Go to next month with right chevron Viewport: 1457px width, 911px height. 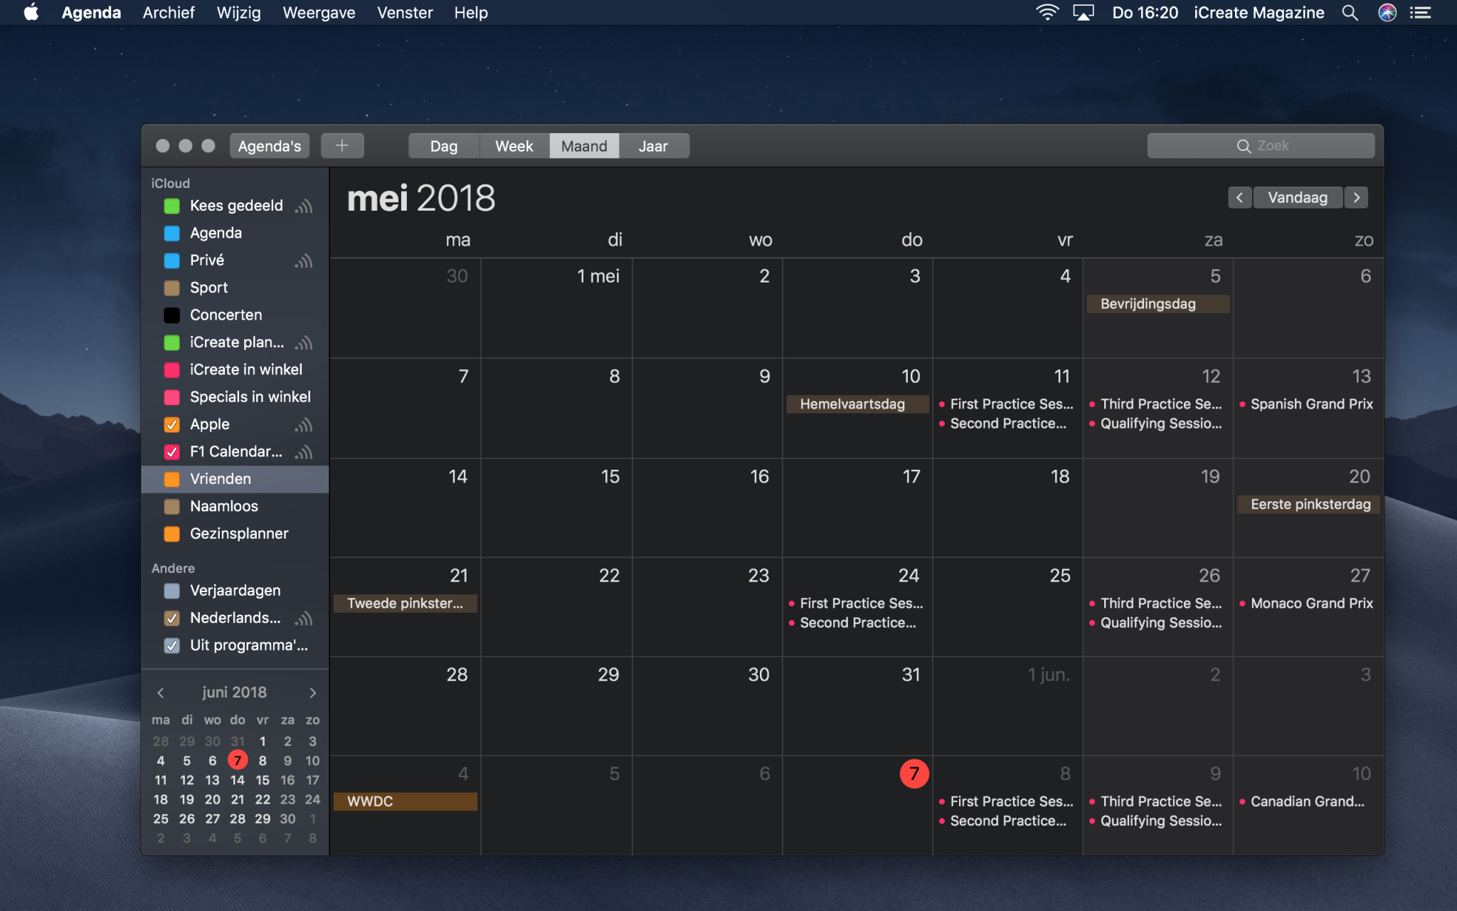[x=1357, y=197]
